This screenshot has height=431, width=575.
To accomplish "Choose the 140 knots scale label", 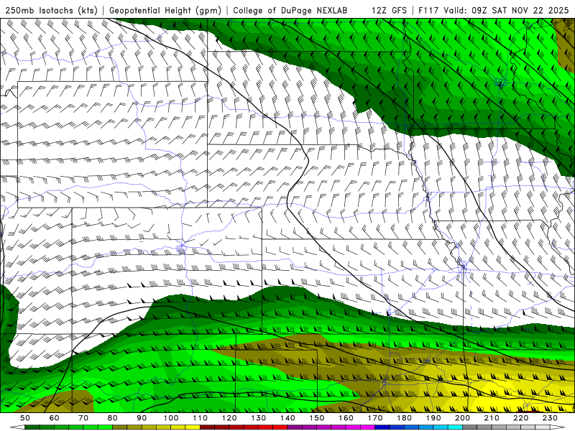I will coord(287,418).
